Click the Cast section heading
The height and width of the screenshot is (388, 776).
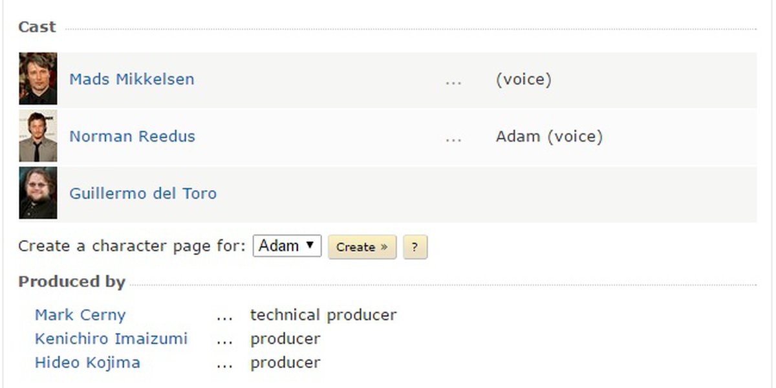37,27
